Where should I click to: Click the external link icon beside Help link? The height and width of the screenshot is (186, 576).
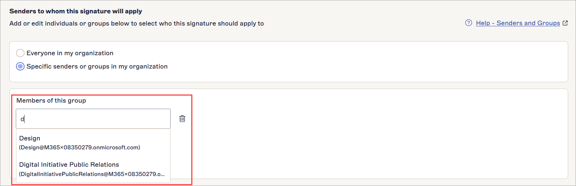coord(565,23)
